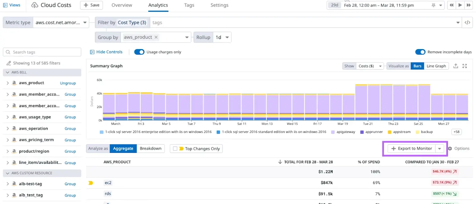
Task: Open the tags filter dropdown arrow
Action: (x=458, y=23)
